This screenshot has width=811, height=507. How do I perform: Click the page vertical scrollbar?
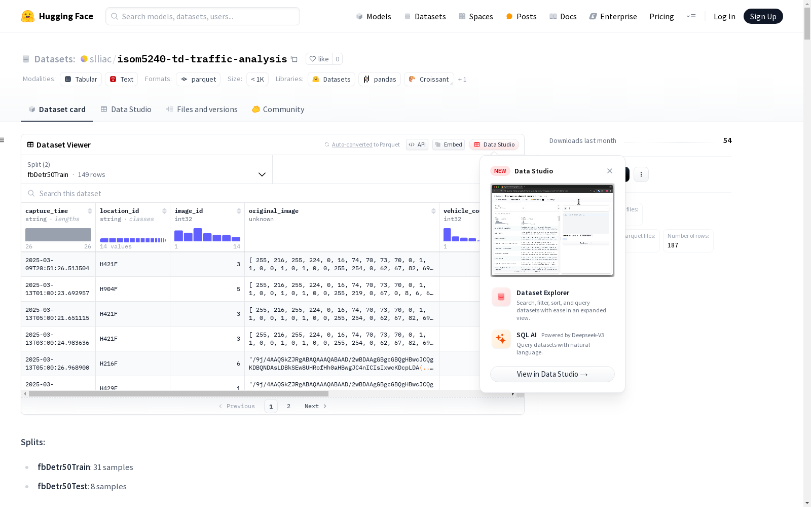807,23
